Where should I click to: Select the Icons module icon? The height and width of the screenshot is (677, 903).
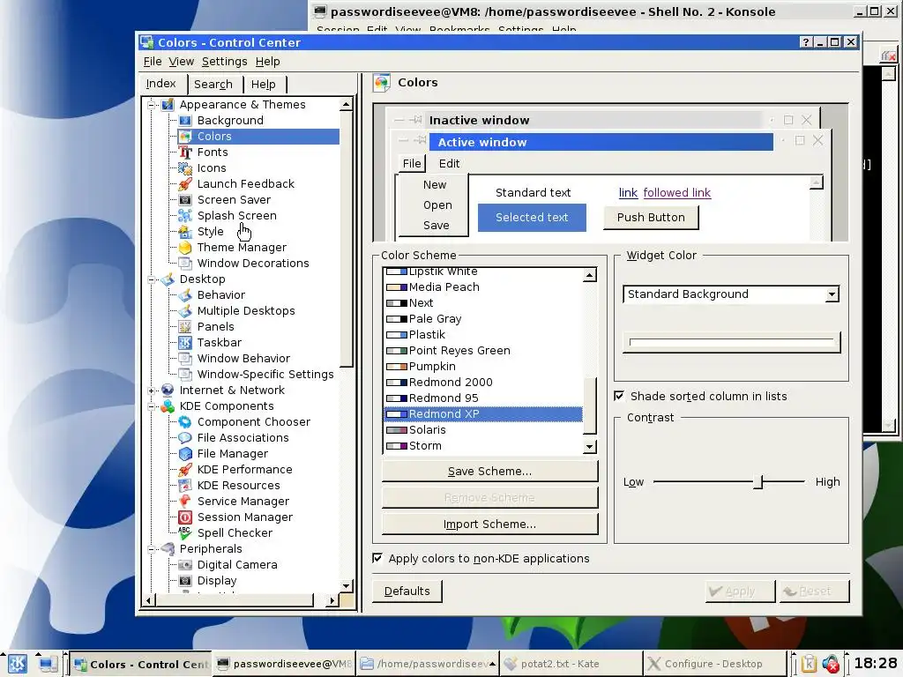tap(185, 168)
